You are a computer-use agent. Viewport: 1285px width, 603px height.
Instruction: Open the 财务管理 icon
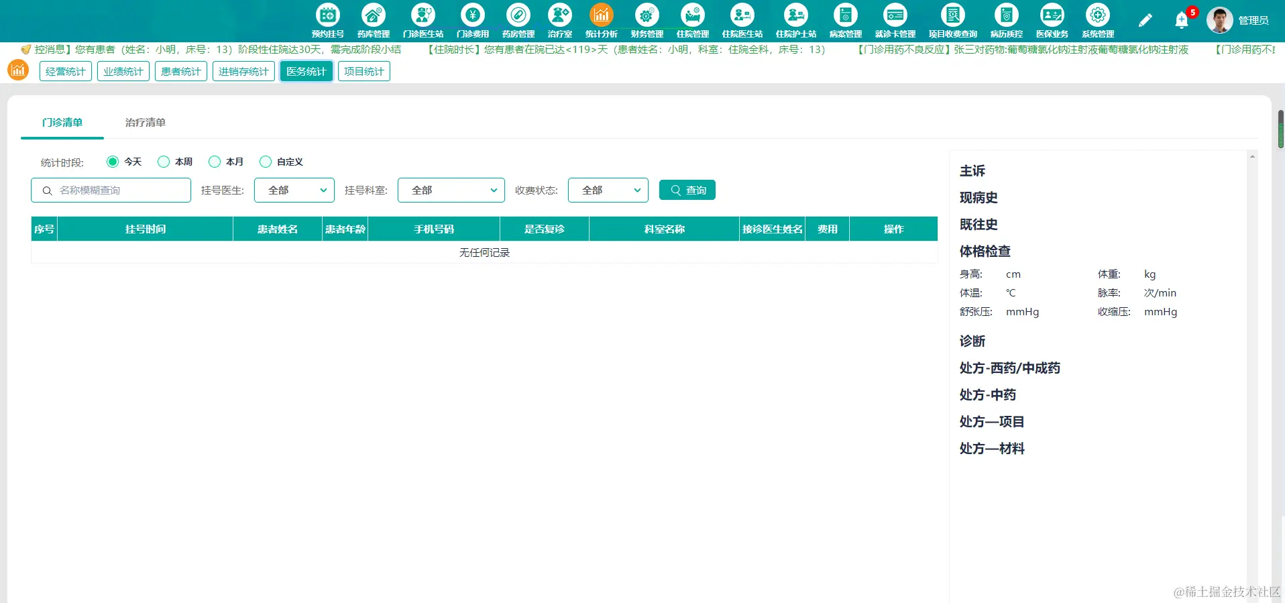coord(647,15)
